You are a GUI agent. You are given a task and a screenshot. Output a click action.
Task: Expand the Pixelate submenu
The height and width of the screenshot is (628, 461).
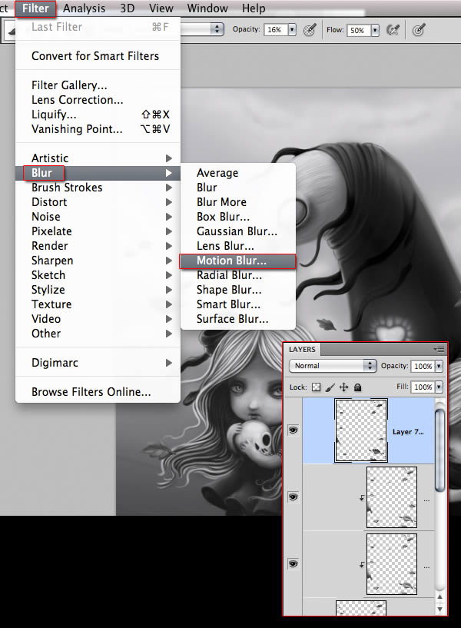[98, 231]
